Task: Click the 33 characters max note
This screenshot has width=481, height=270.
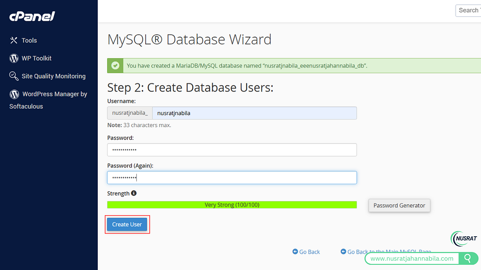Action: click(139, 125)
